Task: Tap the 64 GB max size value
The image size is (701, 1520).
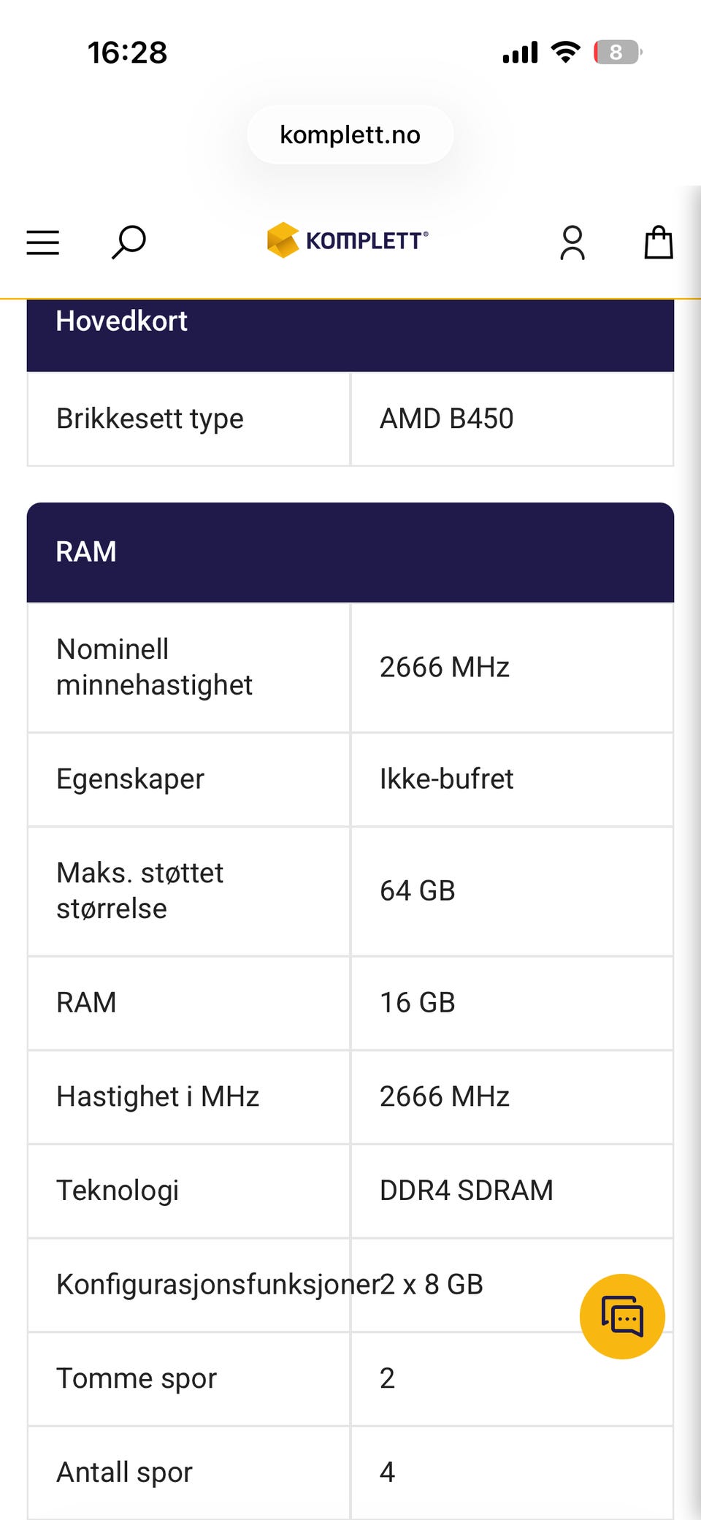Action: [418, 891]
